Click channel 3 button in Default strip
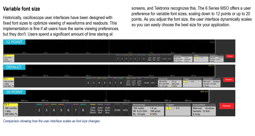The height and width of the screenshot is (136, 255). [x=94, y=83]
